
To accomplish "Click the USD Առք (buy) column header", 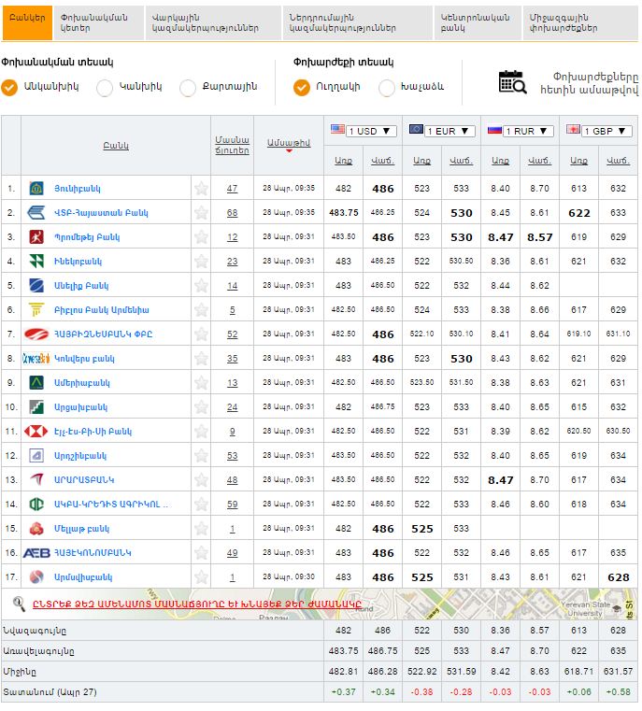I will point(344,161).
